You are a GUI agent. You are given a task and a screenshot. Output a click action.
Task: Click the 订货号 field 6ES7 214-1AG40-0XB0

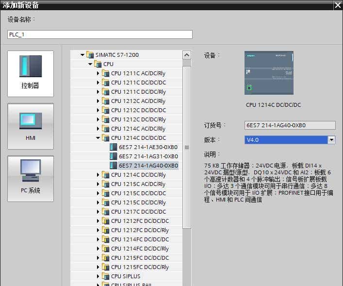pyautogui.click(x=290, y=125)
